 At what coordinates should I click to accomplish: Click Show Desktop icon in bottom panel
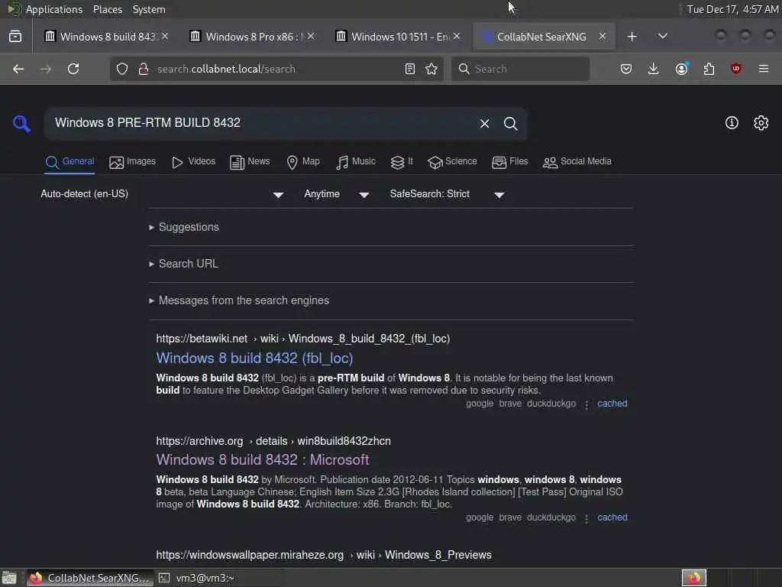(9, 578)
